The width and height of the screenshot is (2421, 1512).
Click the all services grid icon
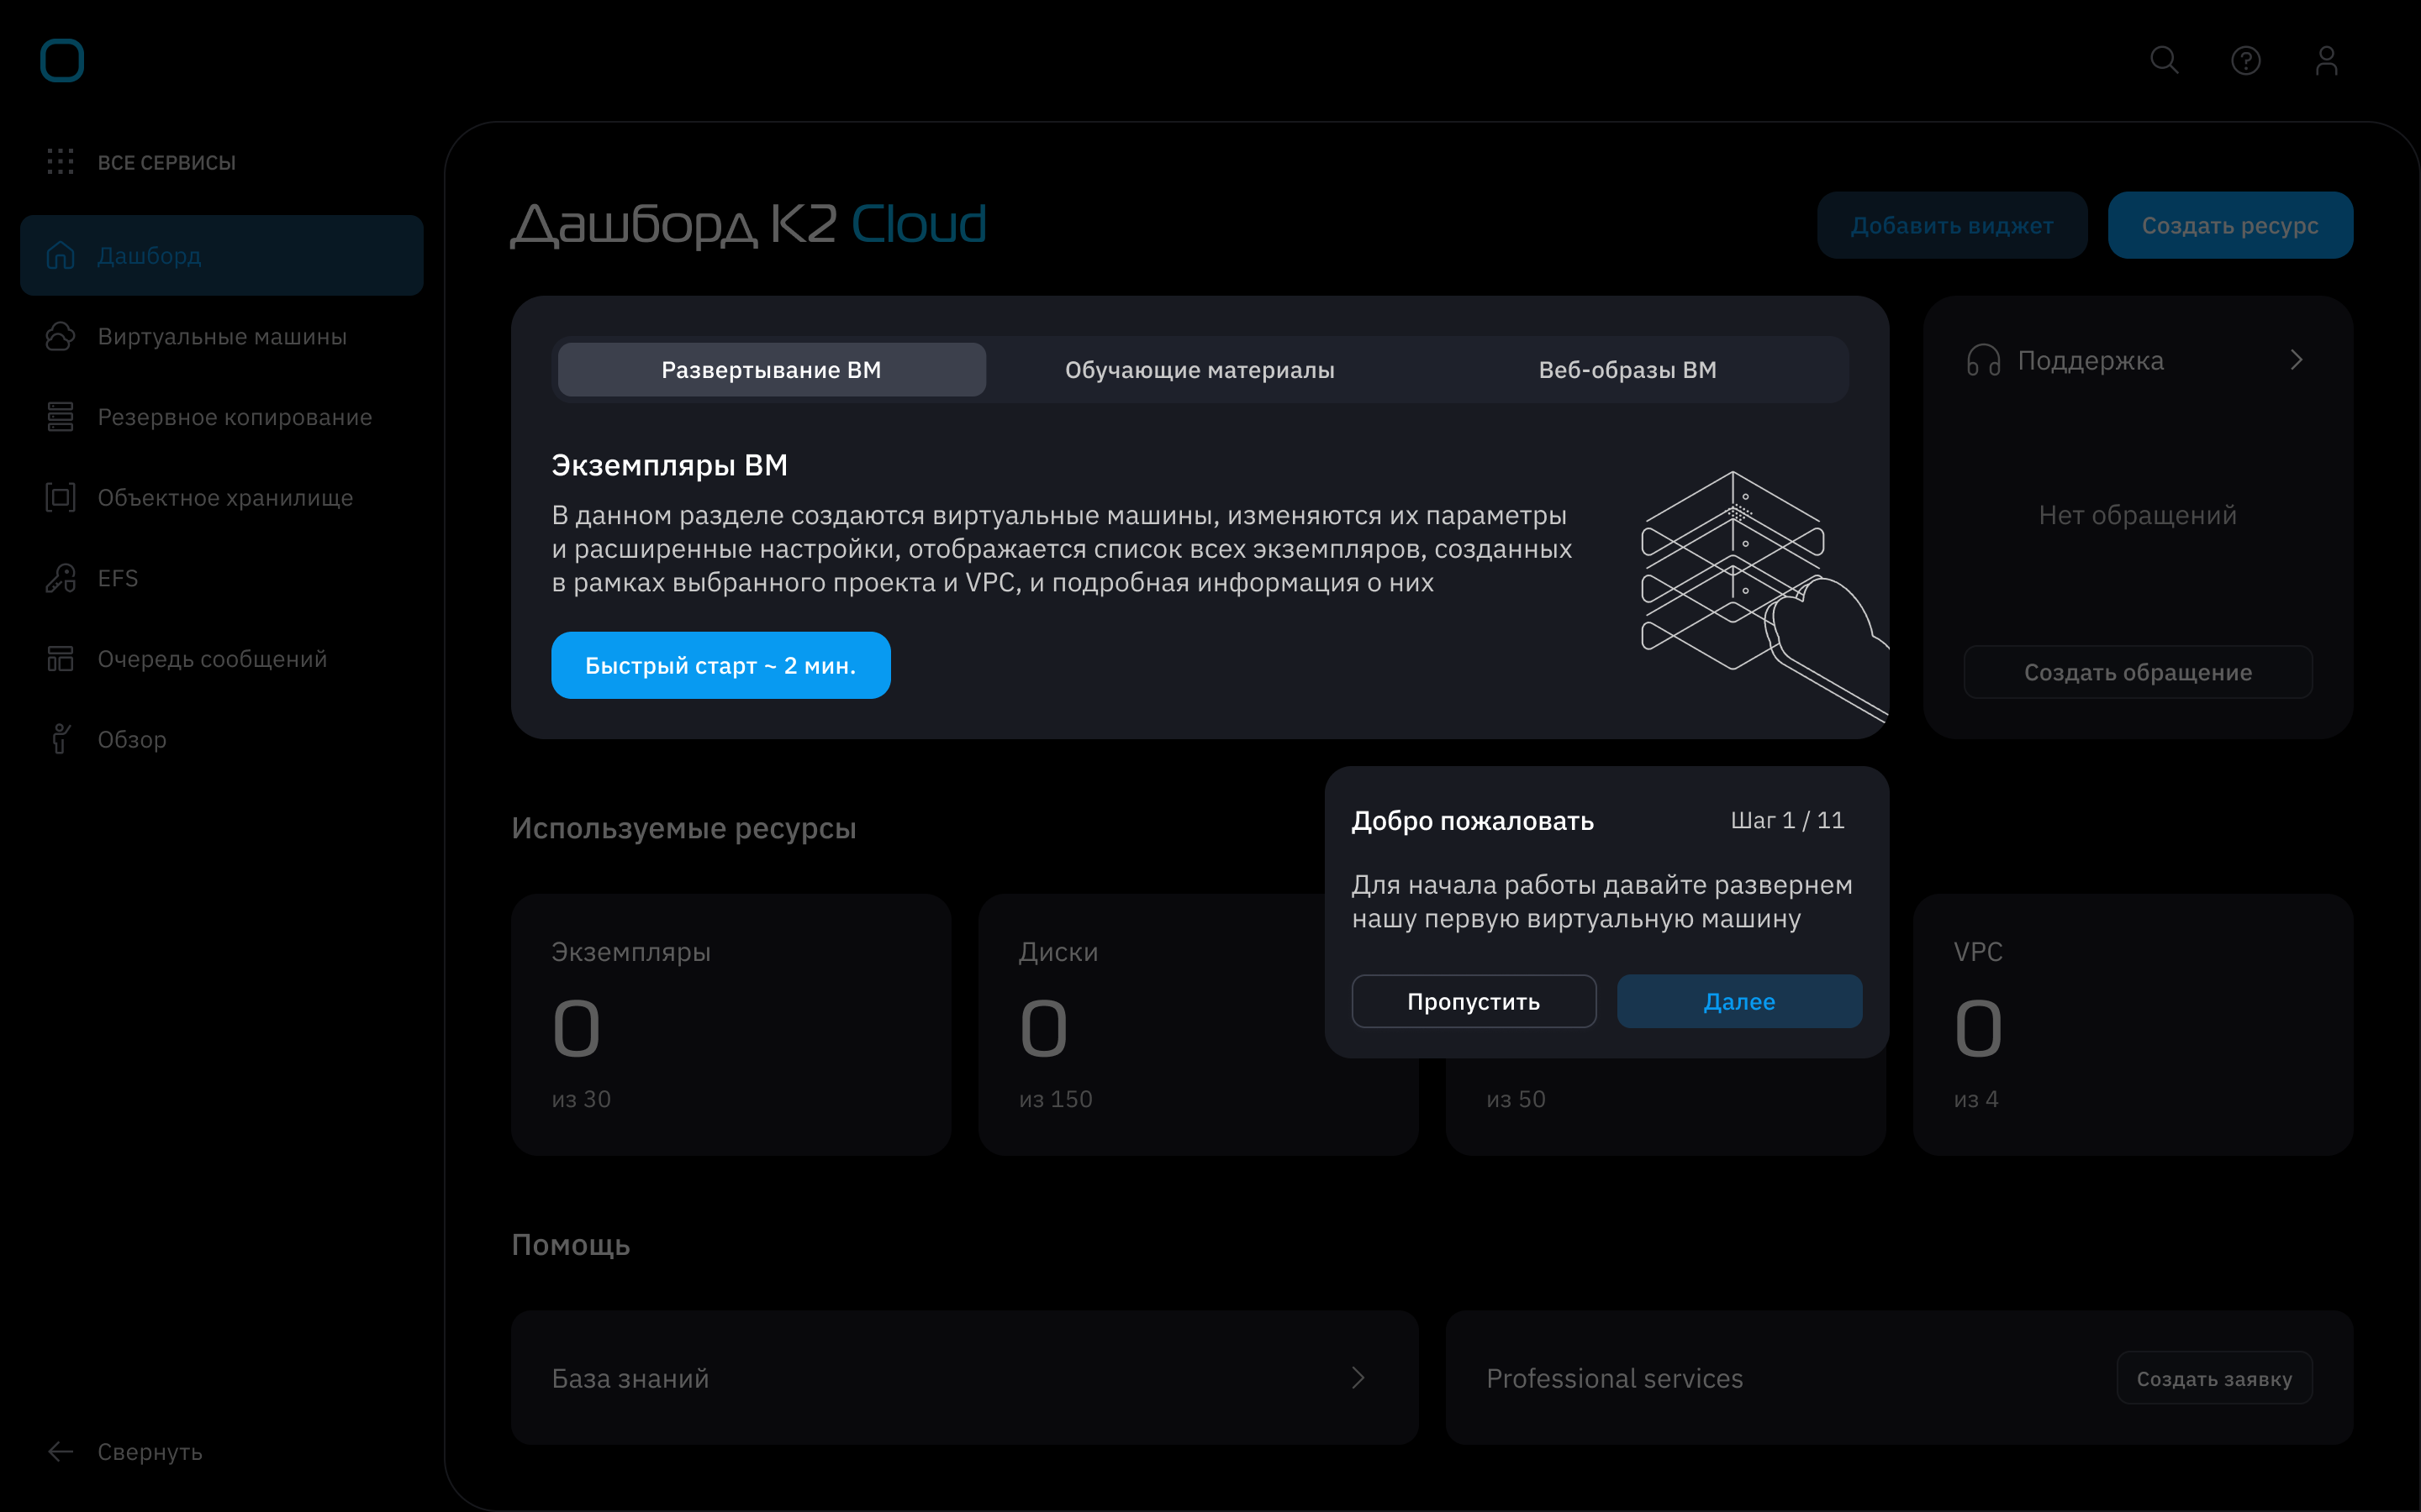60,162
